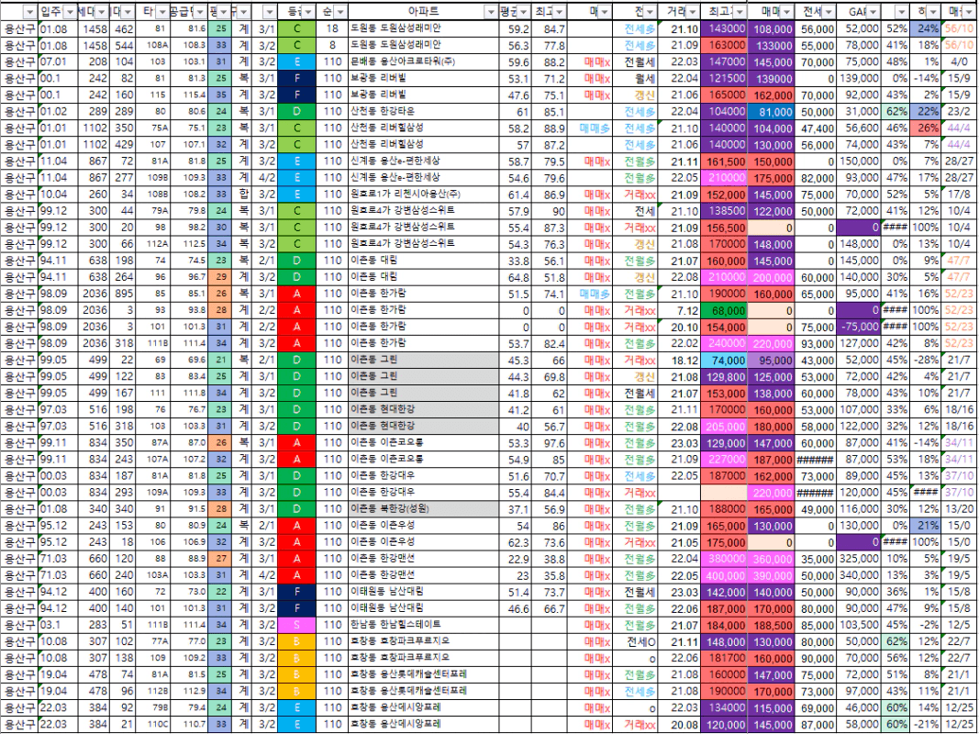
Task: Select the cell with value 895
Action: pyautogui.click(x=124, y=294)
